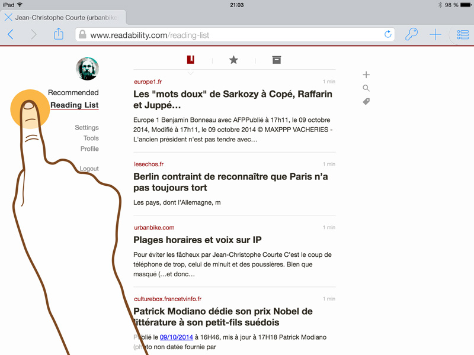Viewport: 474px width, 355px height.
Task: Switch to the archive box tab
Action: coord(276,60)
